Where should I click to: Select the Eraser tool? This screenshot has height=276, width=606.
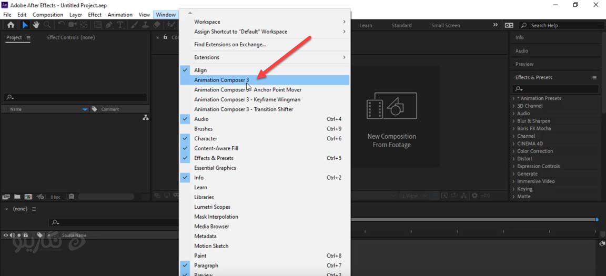point(157,25)
